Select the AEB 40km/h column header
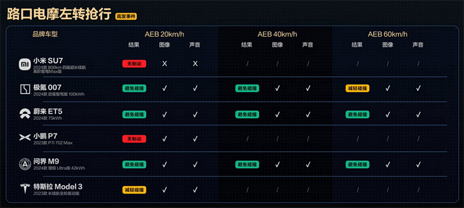Screen dimensions: 464x208 point(277,34)
